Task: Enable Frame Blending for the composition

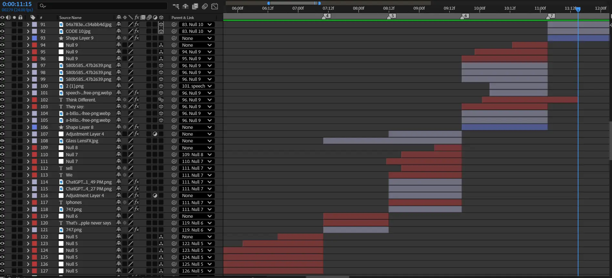Action: pos(195,6)
